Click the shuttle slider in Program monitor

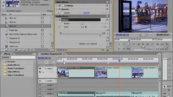pyautogui.click(x=143, y=47)
